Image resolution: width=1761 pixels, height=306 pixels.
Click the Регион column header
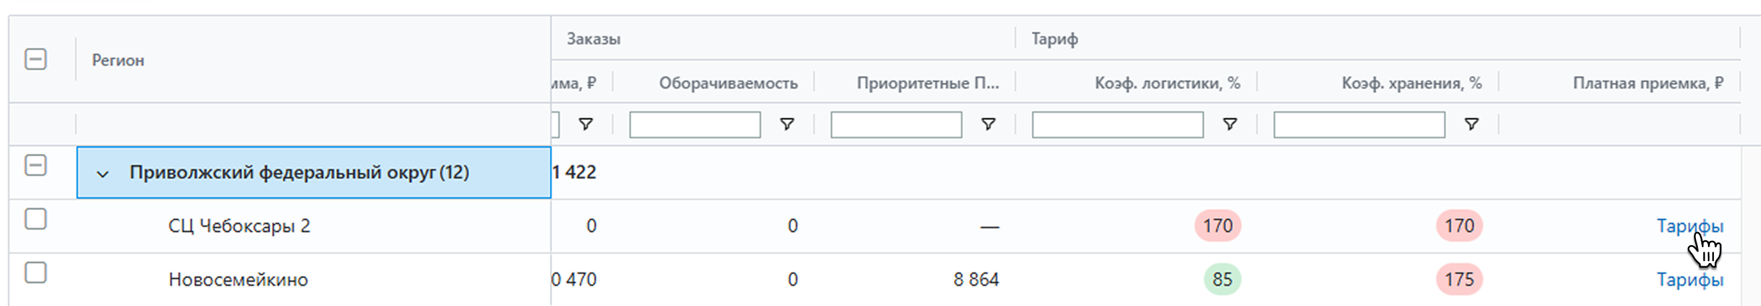coord(118,61)
